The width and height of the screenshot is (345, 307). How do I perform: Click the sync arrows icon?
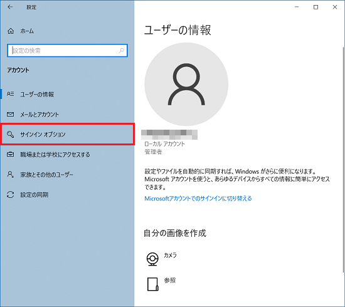pos(10,195)
